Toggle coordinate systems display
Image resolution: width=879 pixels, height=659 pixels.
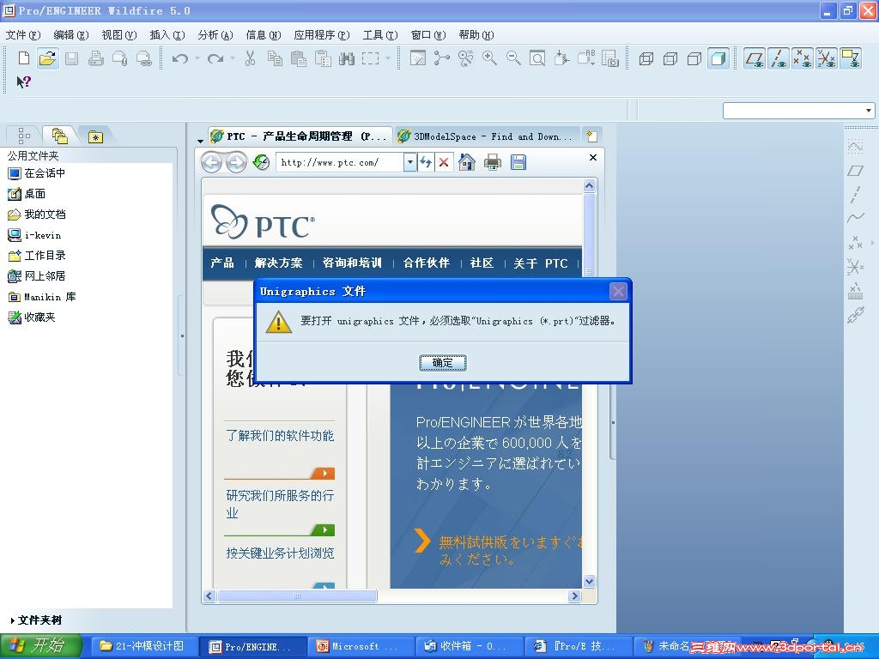(x=827, y=57)
